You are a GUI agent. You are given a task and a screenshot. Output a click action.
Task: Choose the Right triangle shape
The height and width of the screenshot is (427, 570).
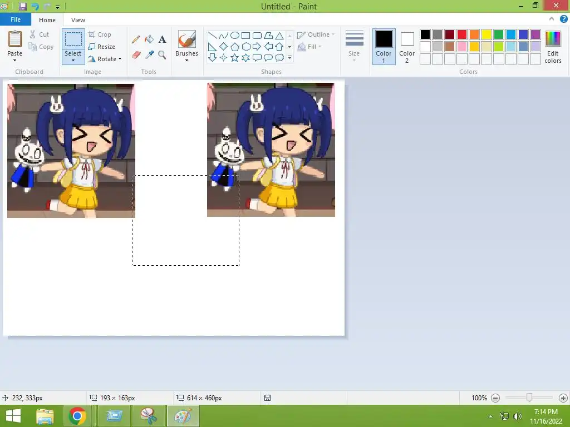pyautogui.click(x=212, y=47)
